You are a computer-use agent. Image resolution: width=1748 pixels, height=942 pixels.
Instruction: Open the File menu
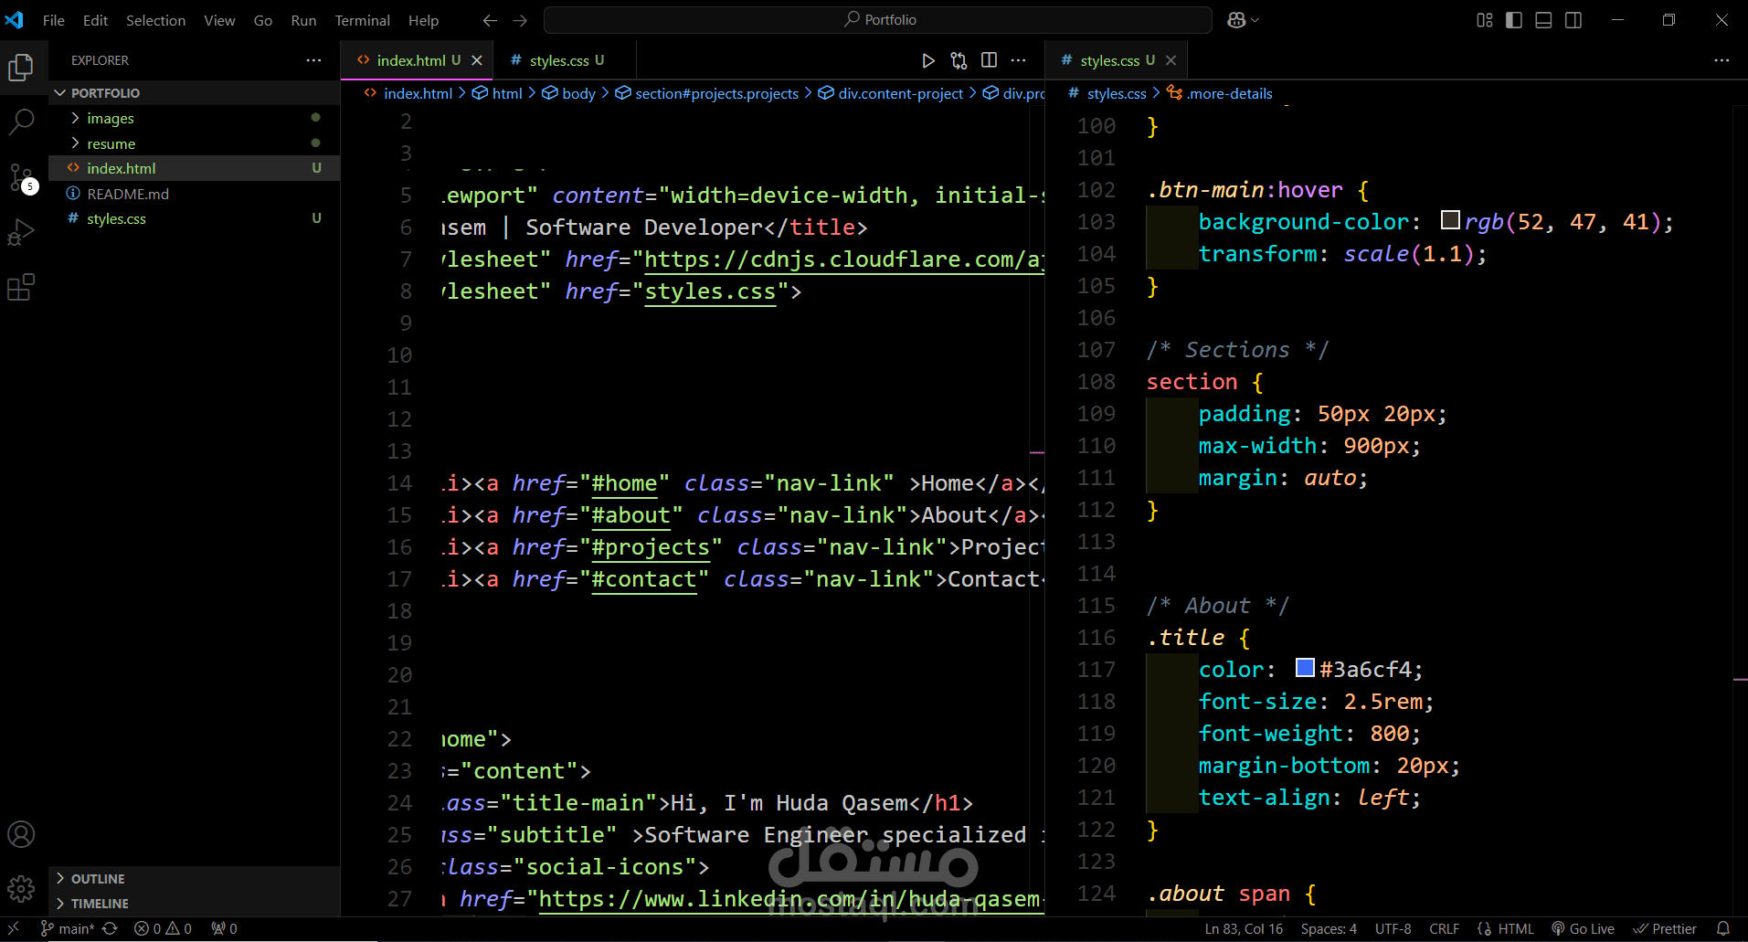tap(54, 20)
